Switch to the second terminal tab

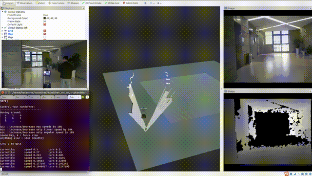pos(20,97)
